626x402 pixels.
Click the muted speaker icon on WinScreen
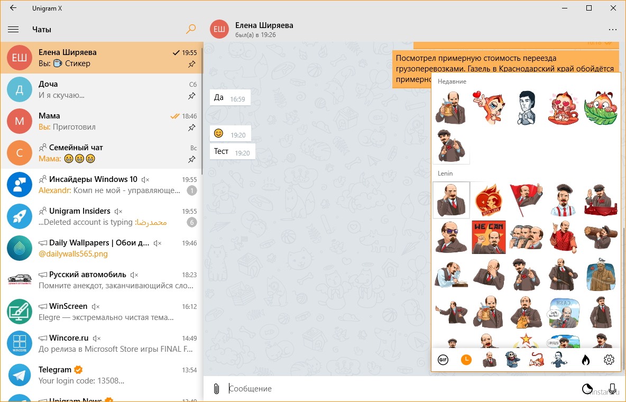(95, 306)
